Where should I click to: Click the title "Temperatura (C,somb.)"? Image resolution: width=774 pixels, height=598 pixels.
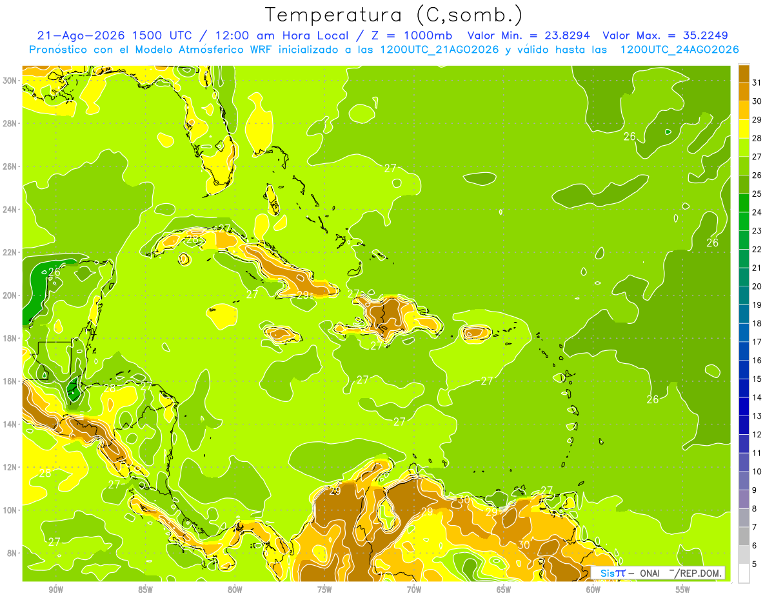394,15
